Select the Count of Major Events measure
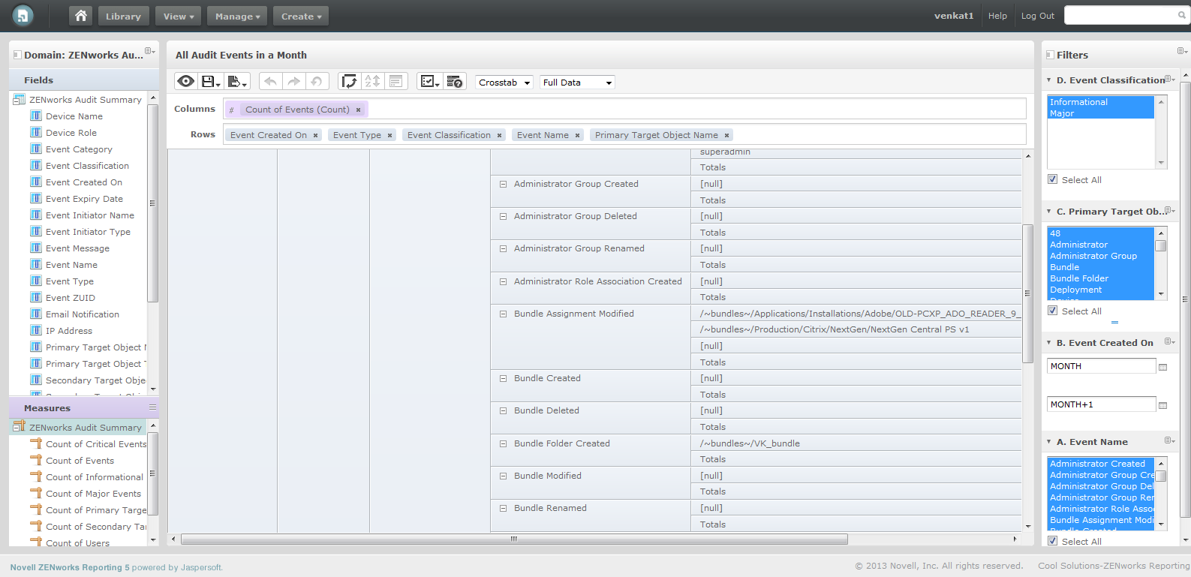Screen dimensions: 1191x577 (x=93, y=494)
